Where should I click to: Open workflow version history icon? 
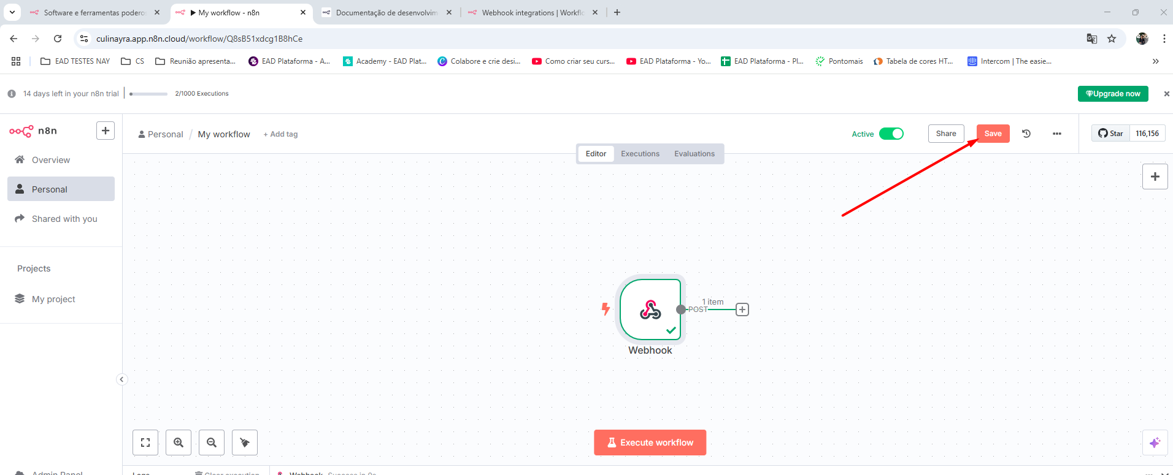[1026, 134]
